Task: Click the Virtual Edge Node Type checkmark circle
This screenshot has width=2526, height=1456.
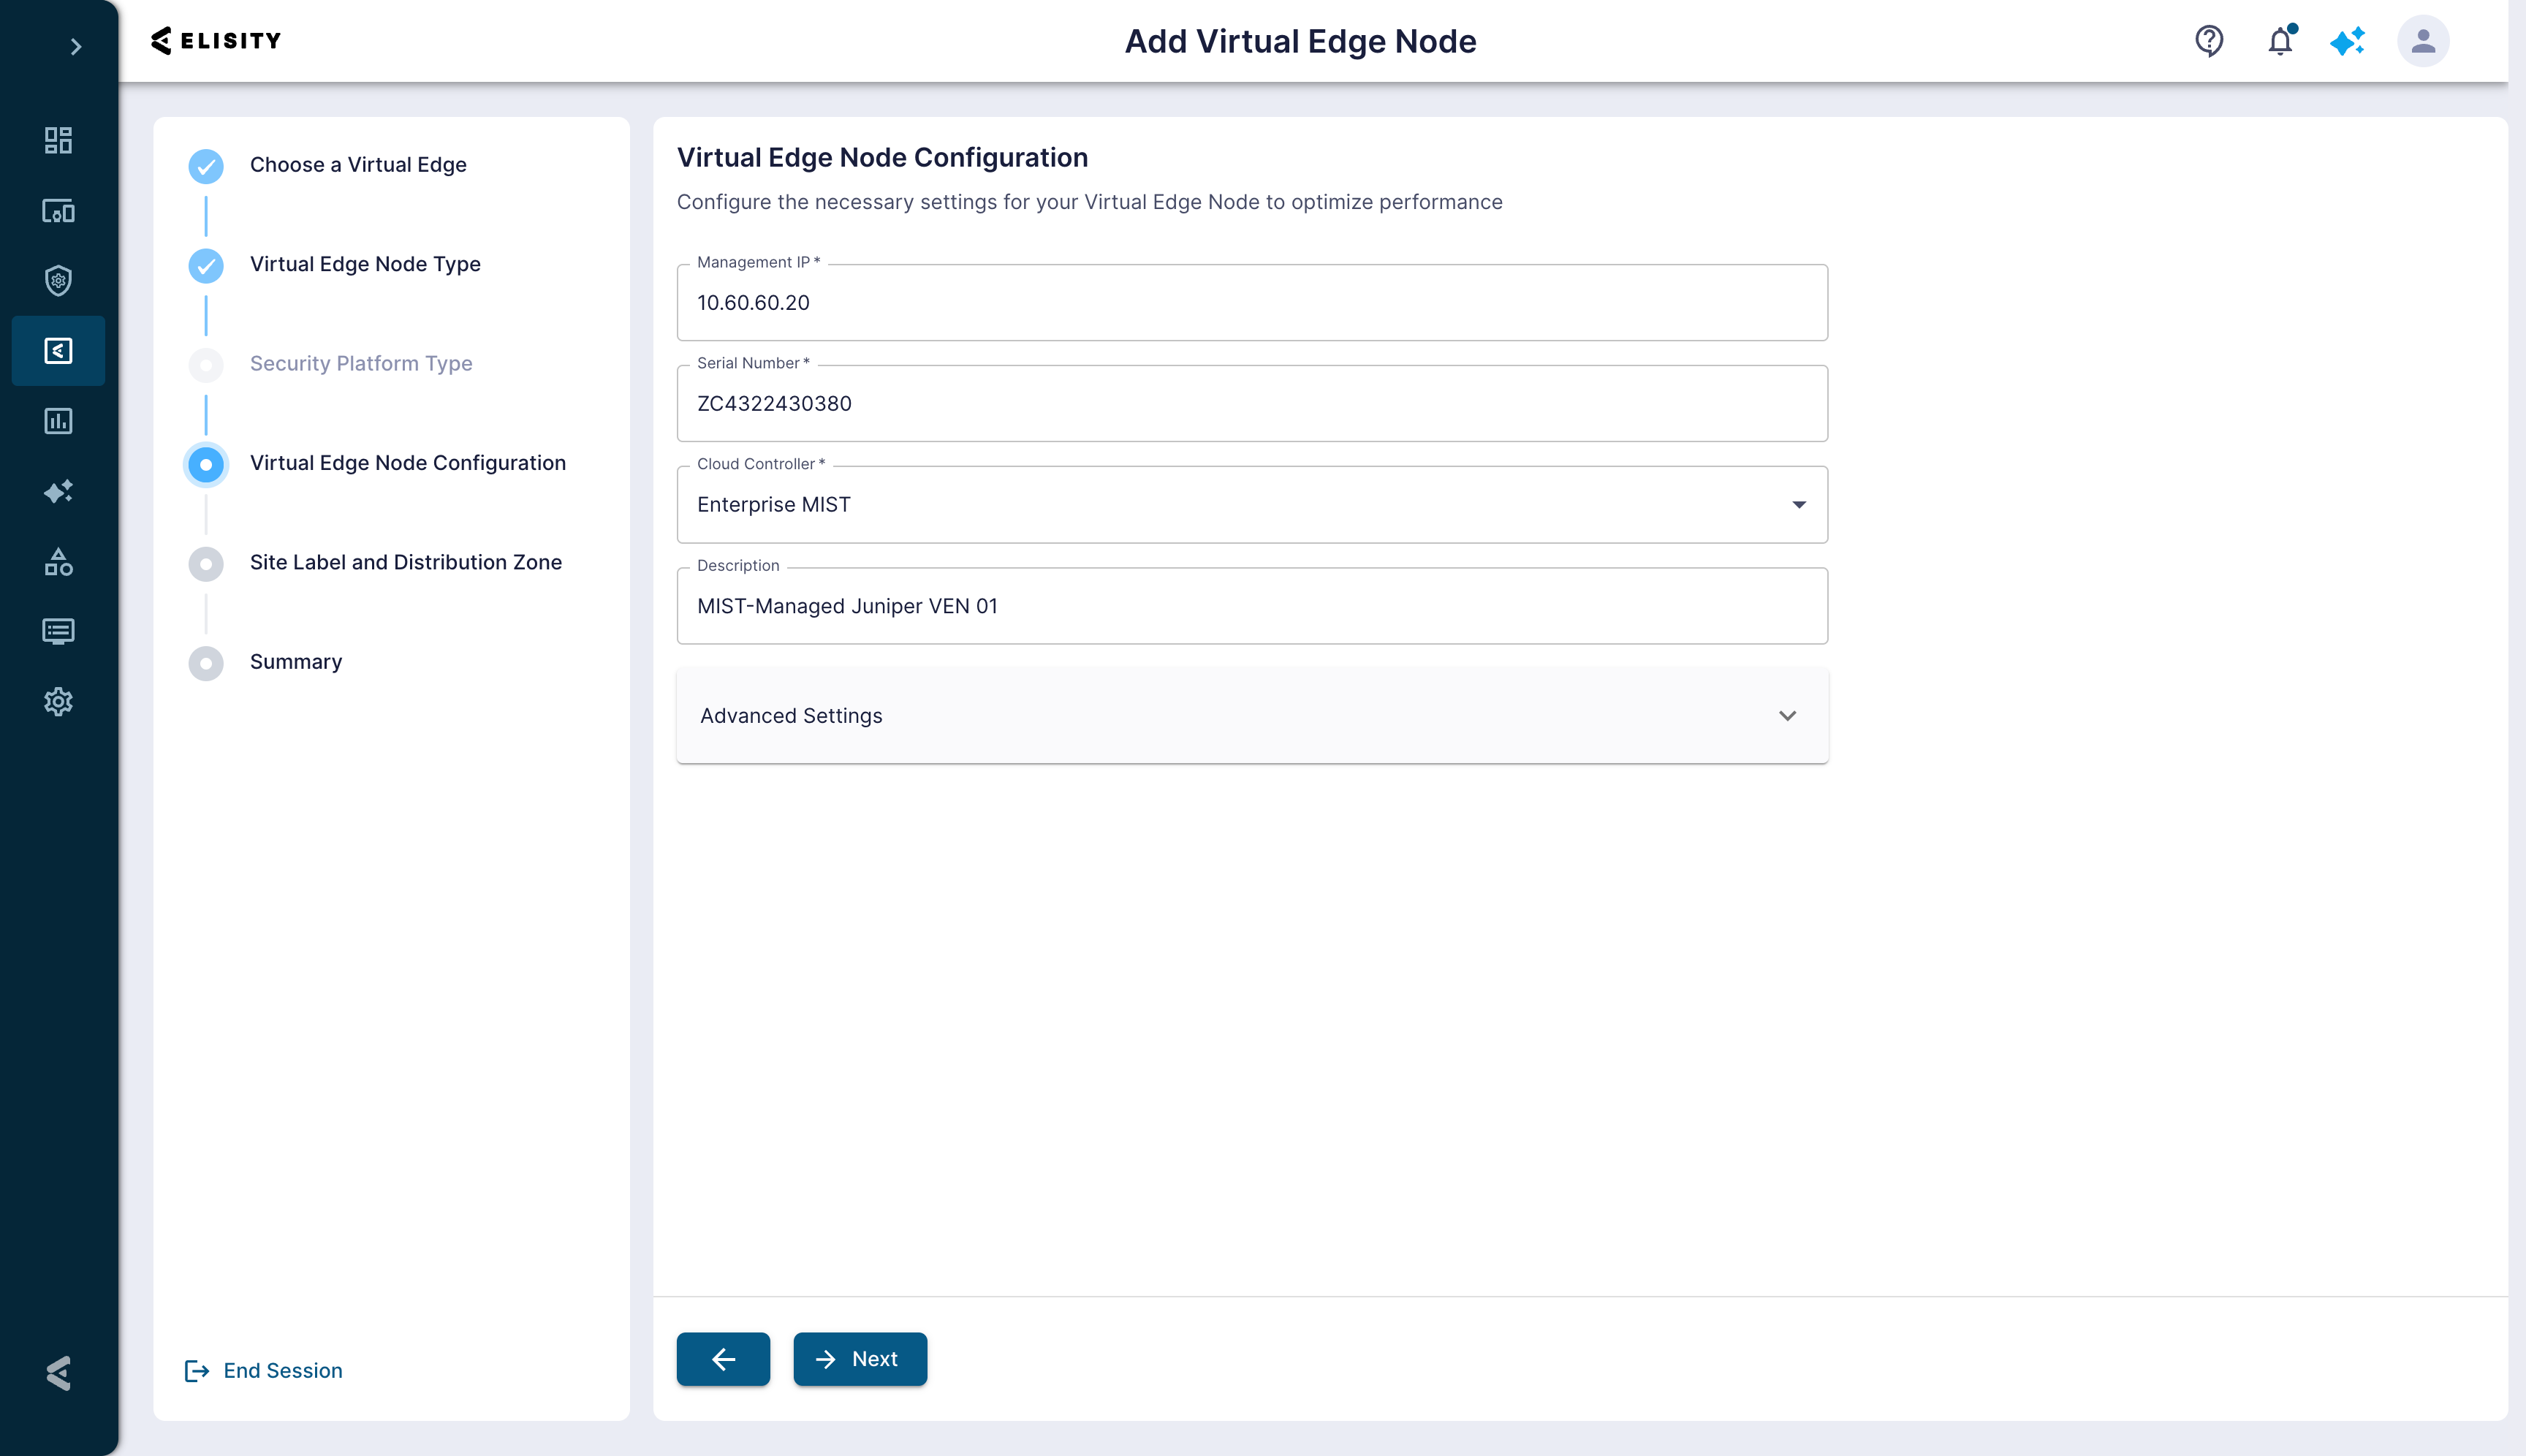Action: pyautogui.click(x=206, y=265)
